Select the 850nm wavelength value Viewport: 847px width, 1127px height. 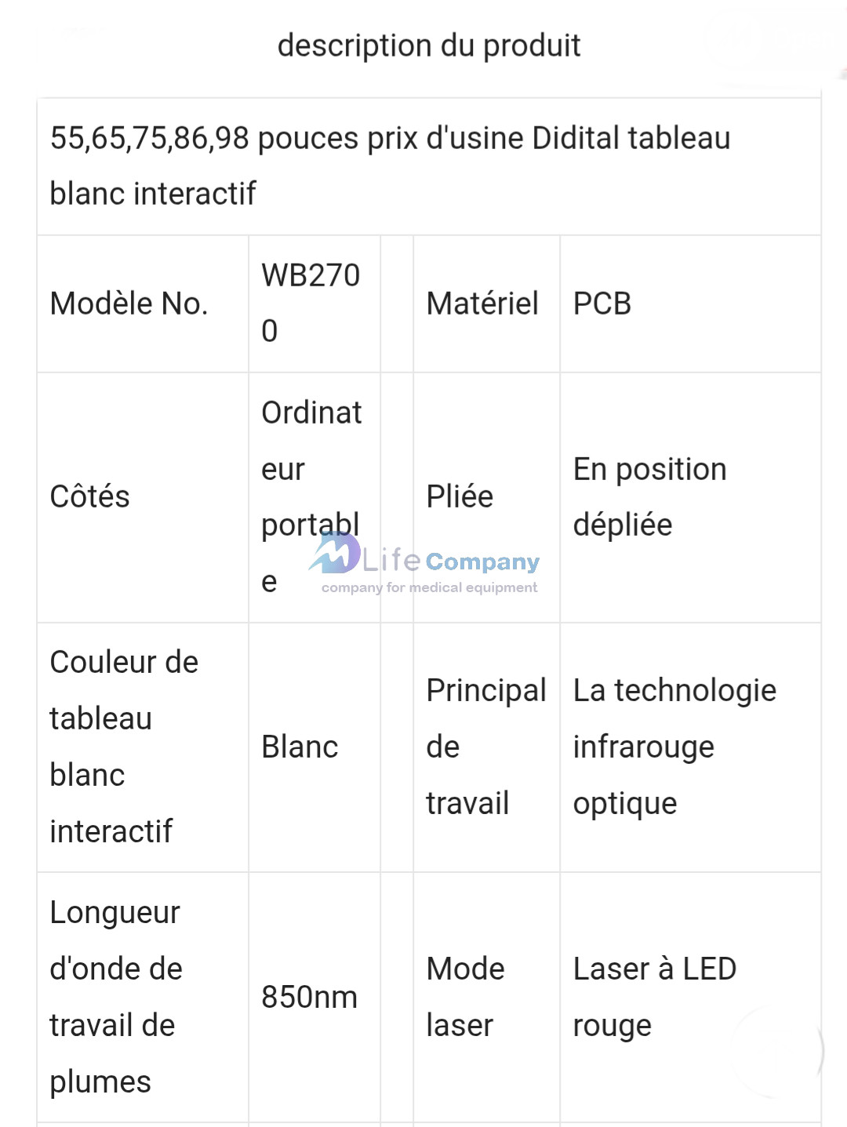point(309,997)
